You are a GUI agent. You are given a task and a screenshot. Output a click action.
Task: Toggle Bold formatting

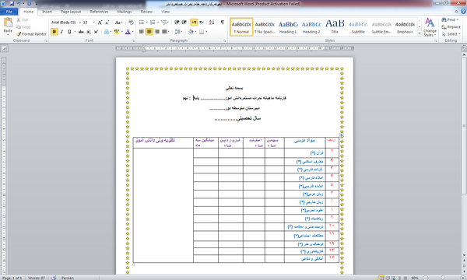click(54, 32)
